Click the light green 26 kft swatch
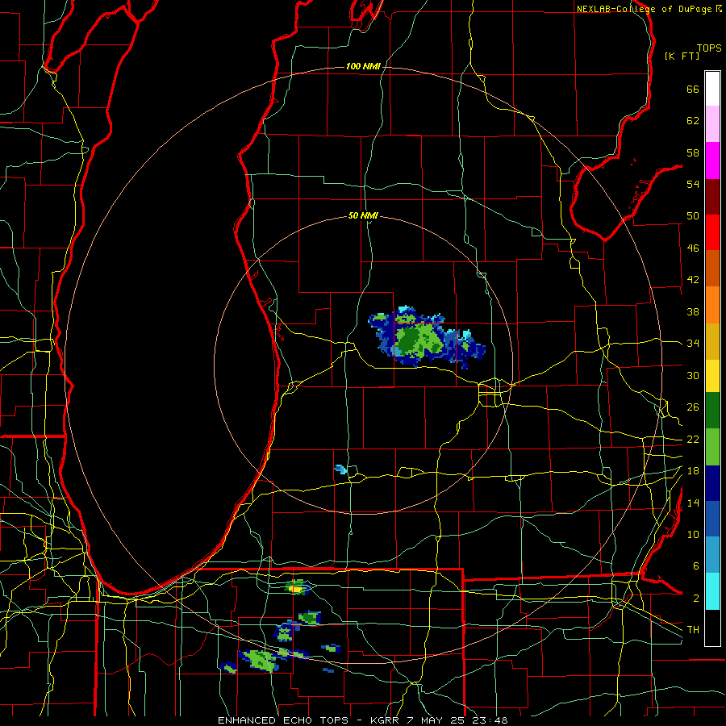Image resolution: width=726 pixels, height=726 pixels. (x=712, y=447)
